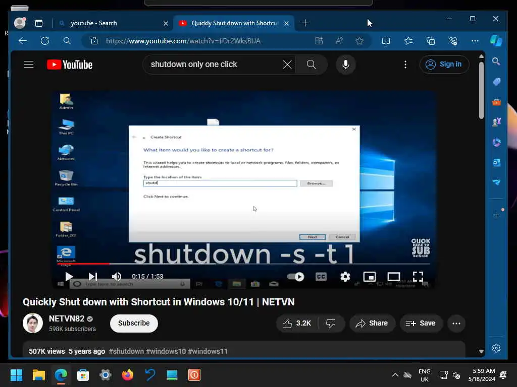Screen dimensions: 517x387
Task: Reload the page with the refresh icon
Action: point(45,41)
